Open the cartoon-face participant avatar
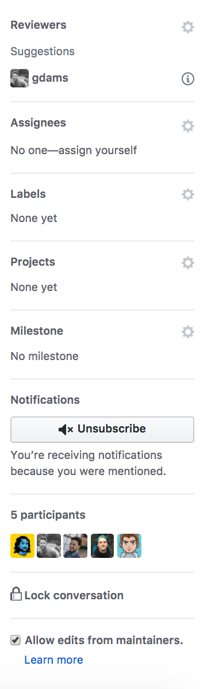215x689 pixels. pyautogui.click(x=129, y=546)
